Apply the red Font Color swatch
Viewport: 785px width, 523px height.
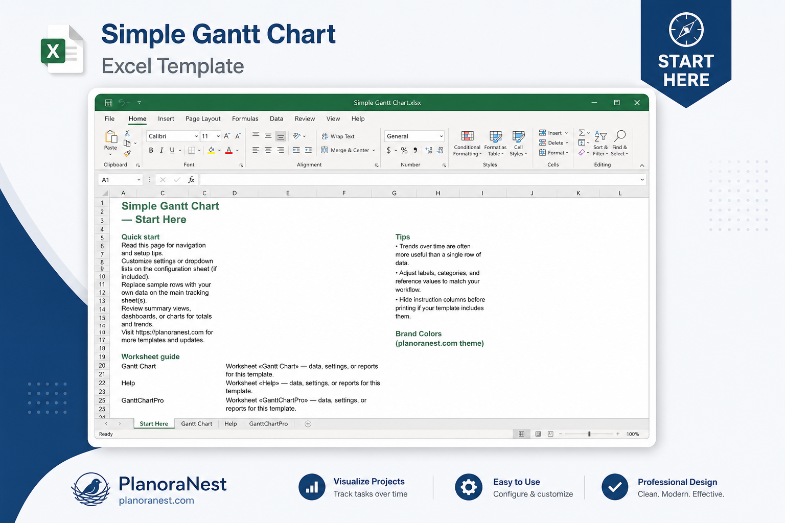pyautogui.click(x=229, y=150)
